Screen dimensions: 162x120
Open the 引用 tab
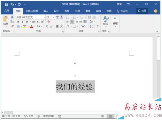point(77,11)
